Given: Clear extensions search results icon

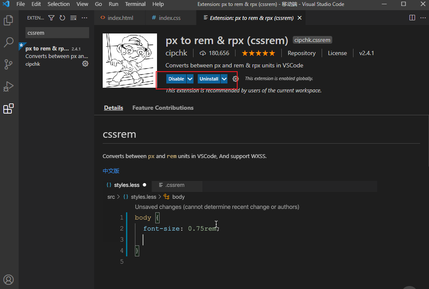Looking at the screenshot, I should point(73,18).
